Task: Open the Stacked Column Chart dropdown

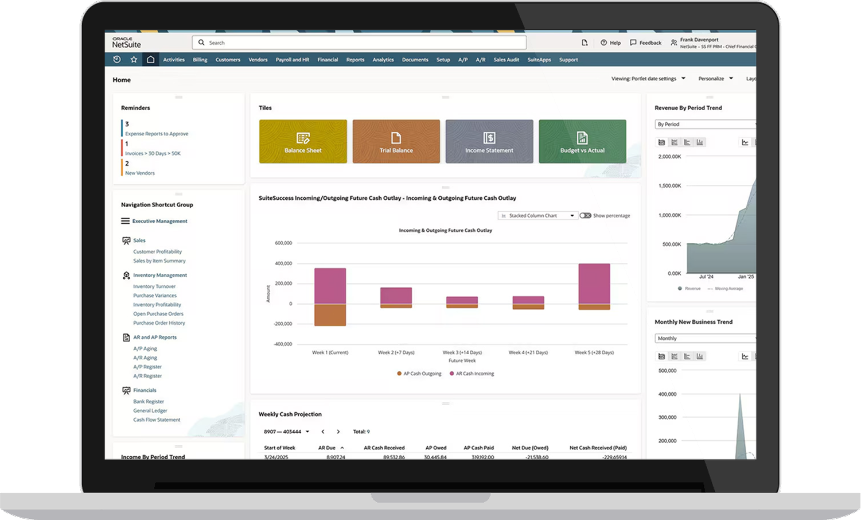Action: [x=537, y=215]
